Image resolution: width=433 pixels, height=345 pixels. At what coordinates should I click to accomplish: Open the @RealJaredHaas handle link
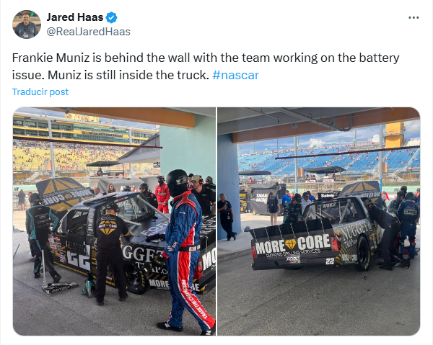click(x=88, y=32)
